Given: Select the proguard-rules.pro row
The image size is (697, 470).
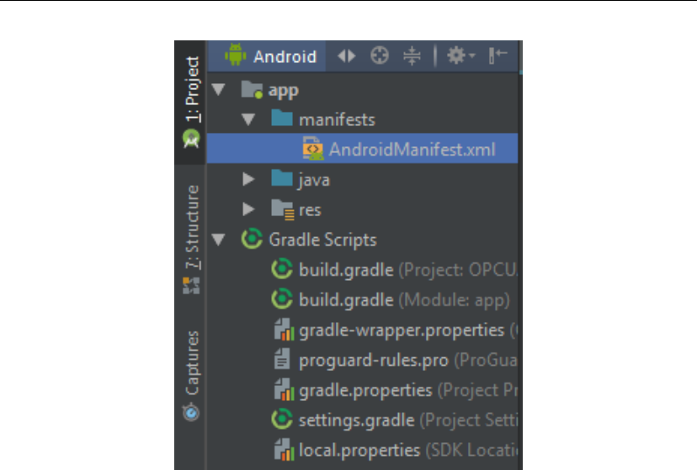Looking at the screenshot, I should point(362,360).
